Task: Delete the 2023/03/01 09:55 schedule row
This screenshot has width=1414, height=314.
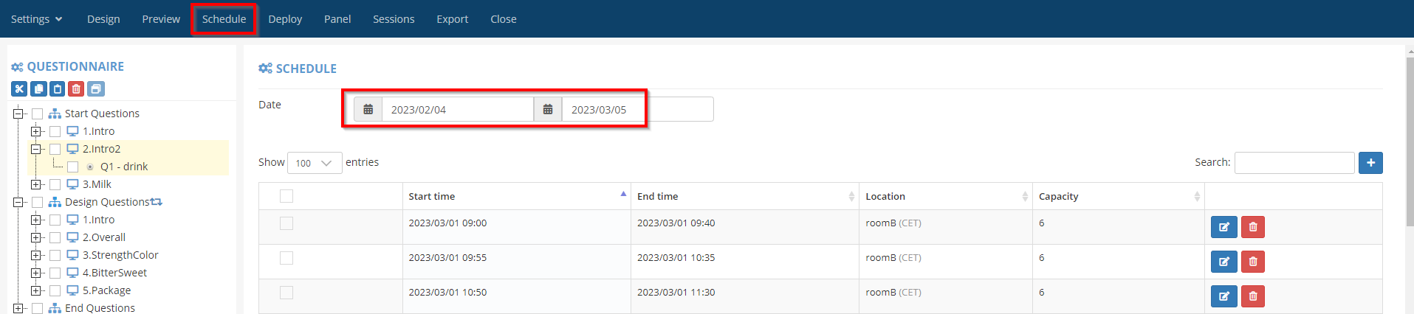Action: tap(1252, 262)
